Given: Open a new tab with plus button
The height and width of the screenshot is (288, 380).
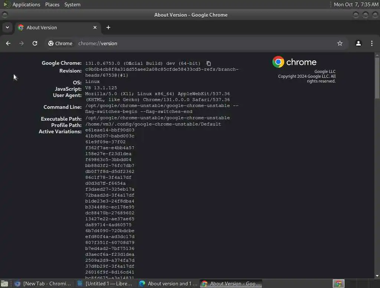Looking at the screenshot, I should (x=108, y=27).
